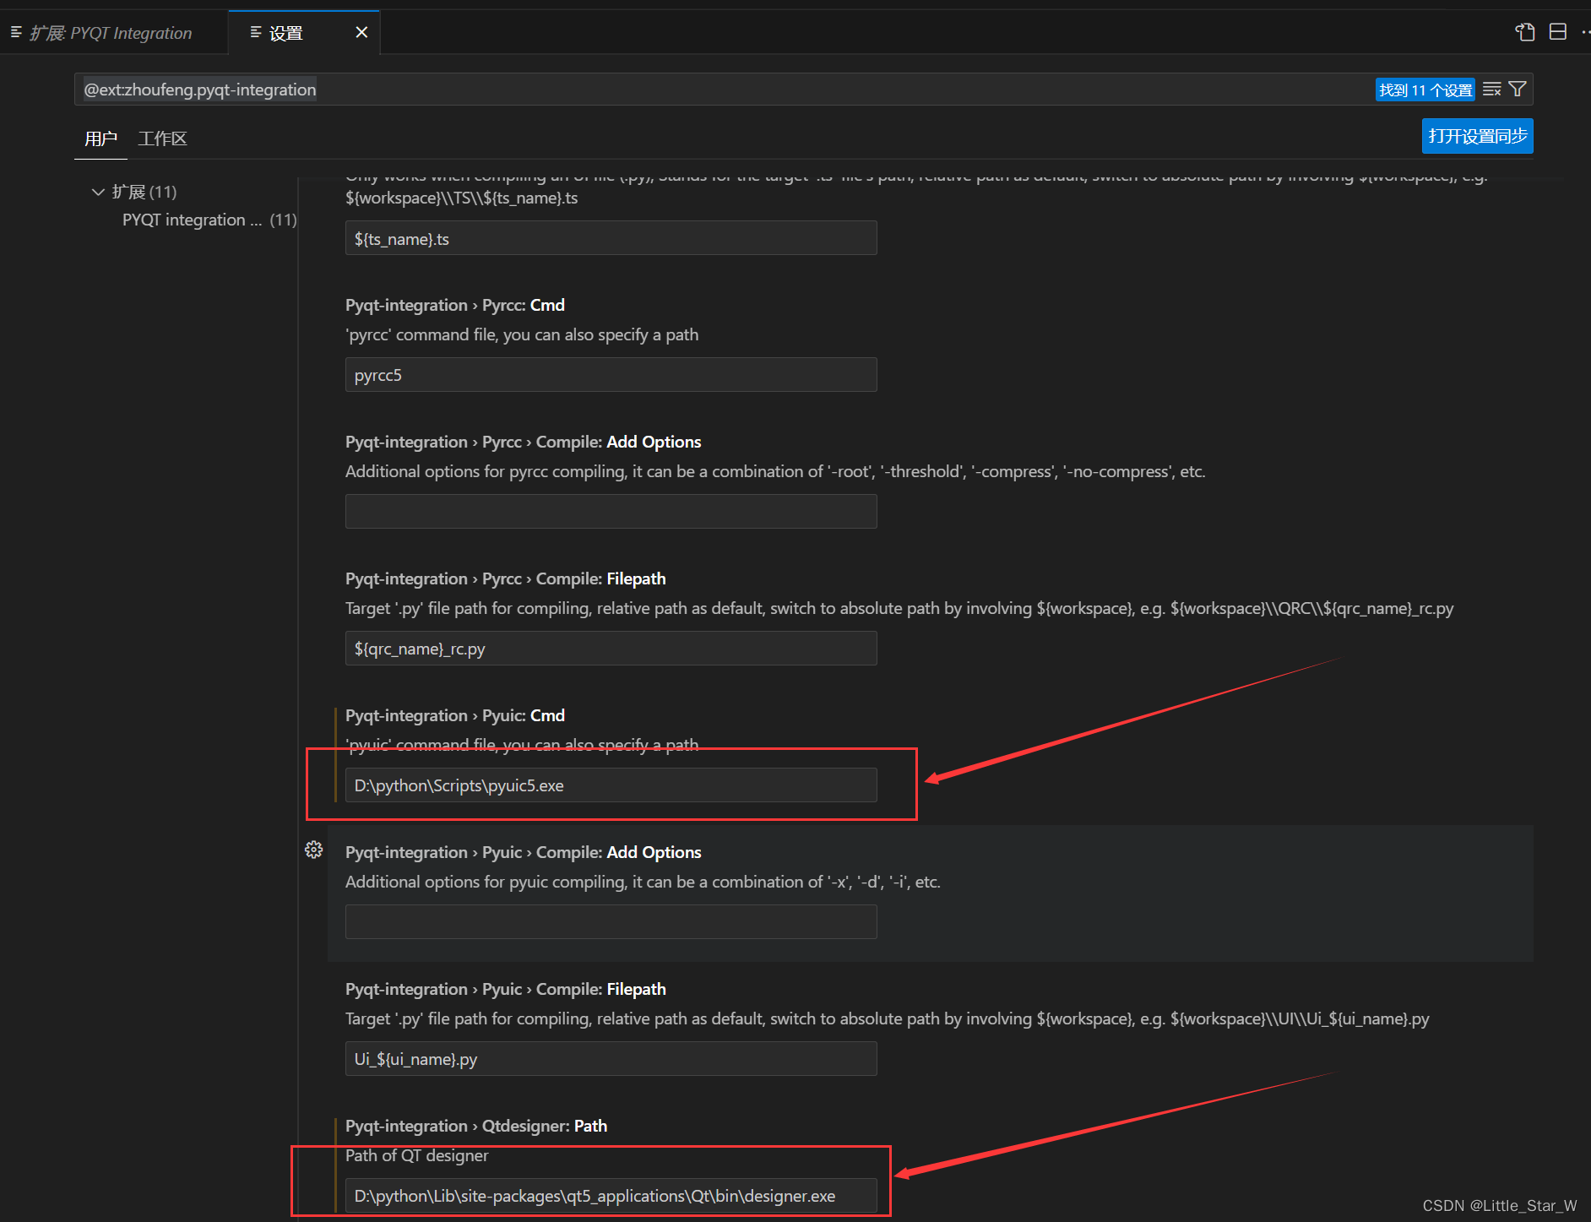Click Qtdesigner: Path setting title
Viewport: 1591px width, 1222px height.
476,1126
